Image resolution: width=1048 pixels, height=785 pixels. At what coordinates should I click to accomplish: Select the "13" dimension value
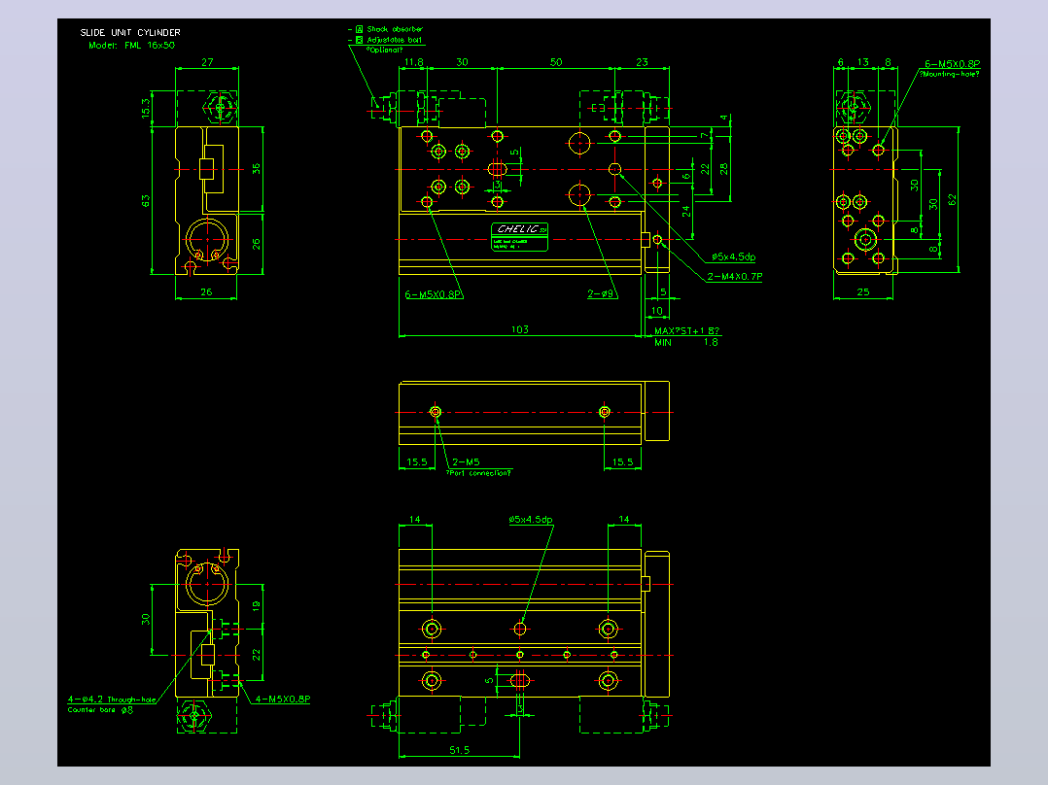point(863,62)
